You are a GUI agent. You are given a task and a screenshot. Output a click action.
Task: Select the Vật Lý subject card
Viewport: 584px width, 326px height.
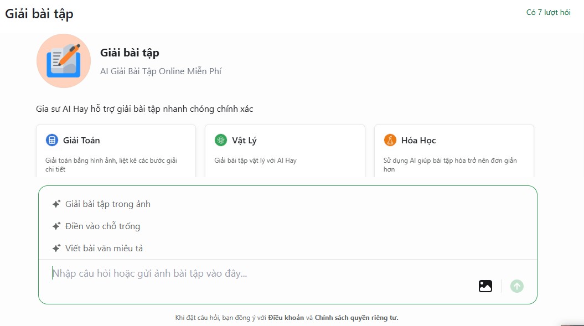tap(285, 151)
